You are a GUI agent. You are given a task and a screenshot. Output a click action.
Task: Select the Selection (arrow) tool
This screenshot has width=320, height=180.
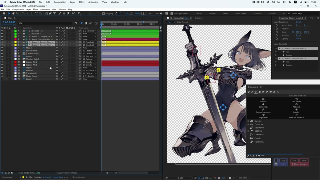point(9,13)
